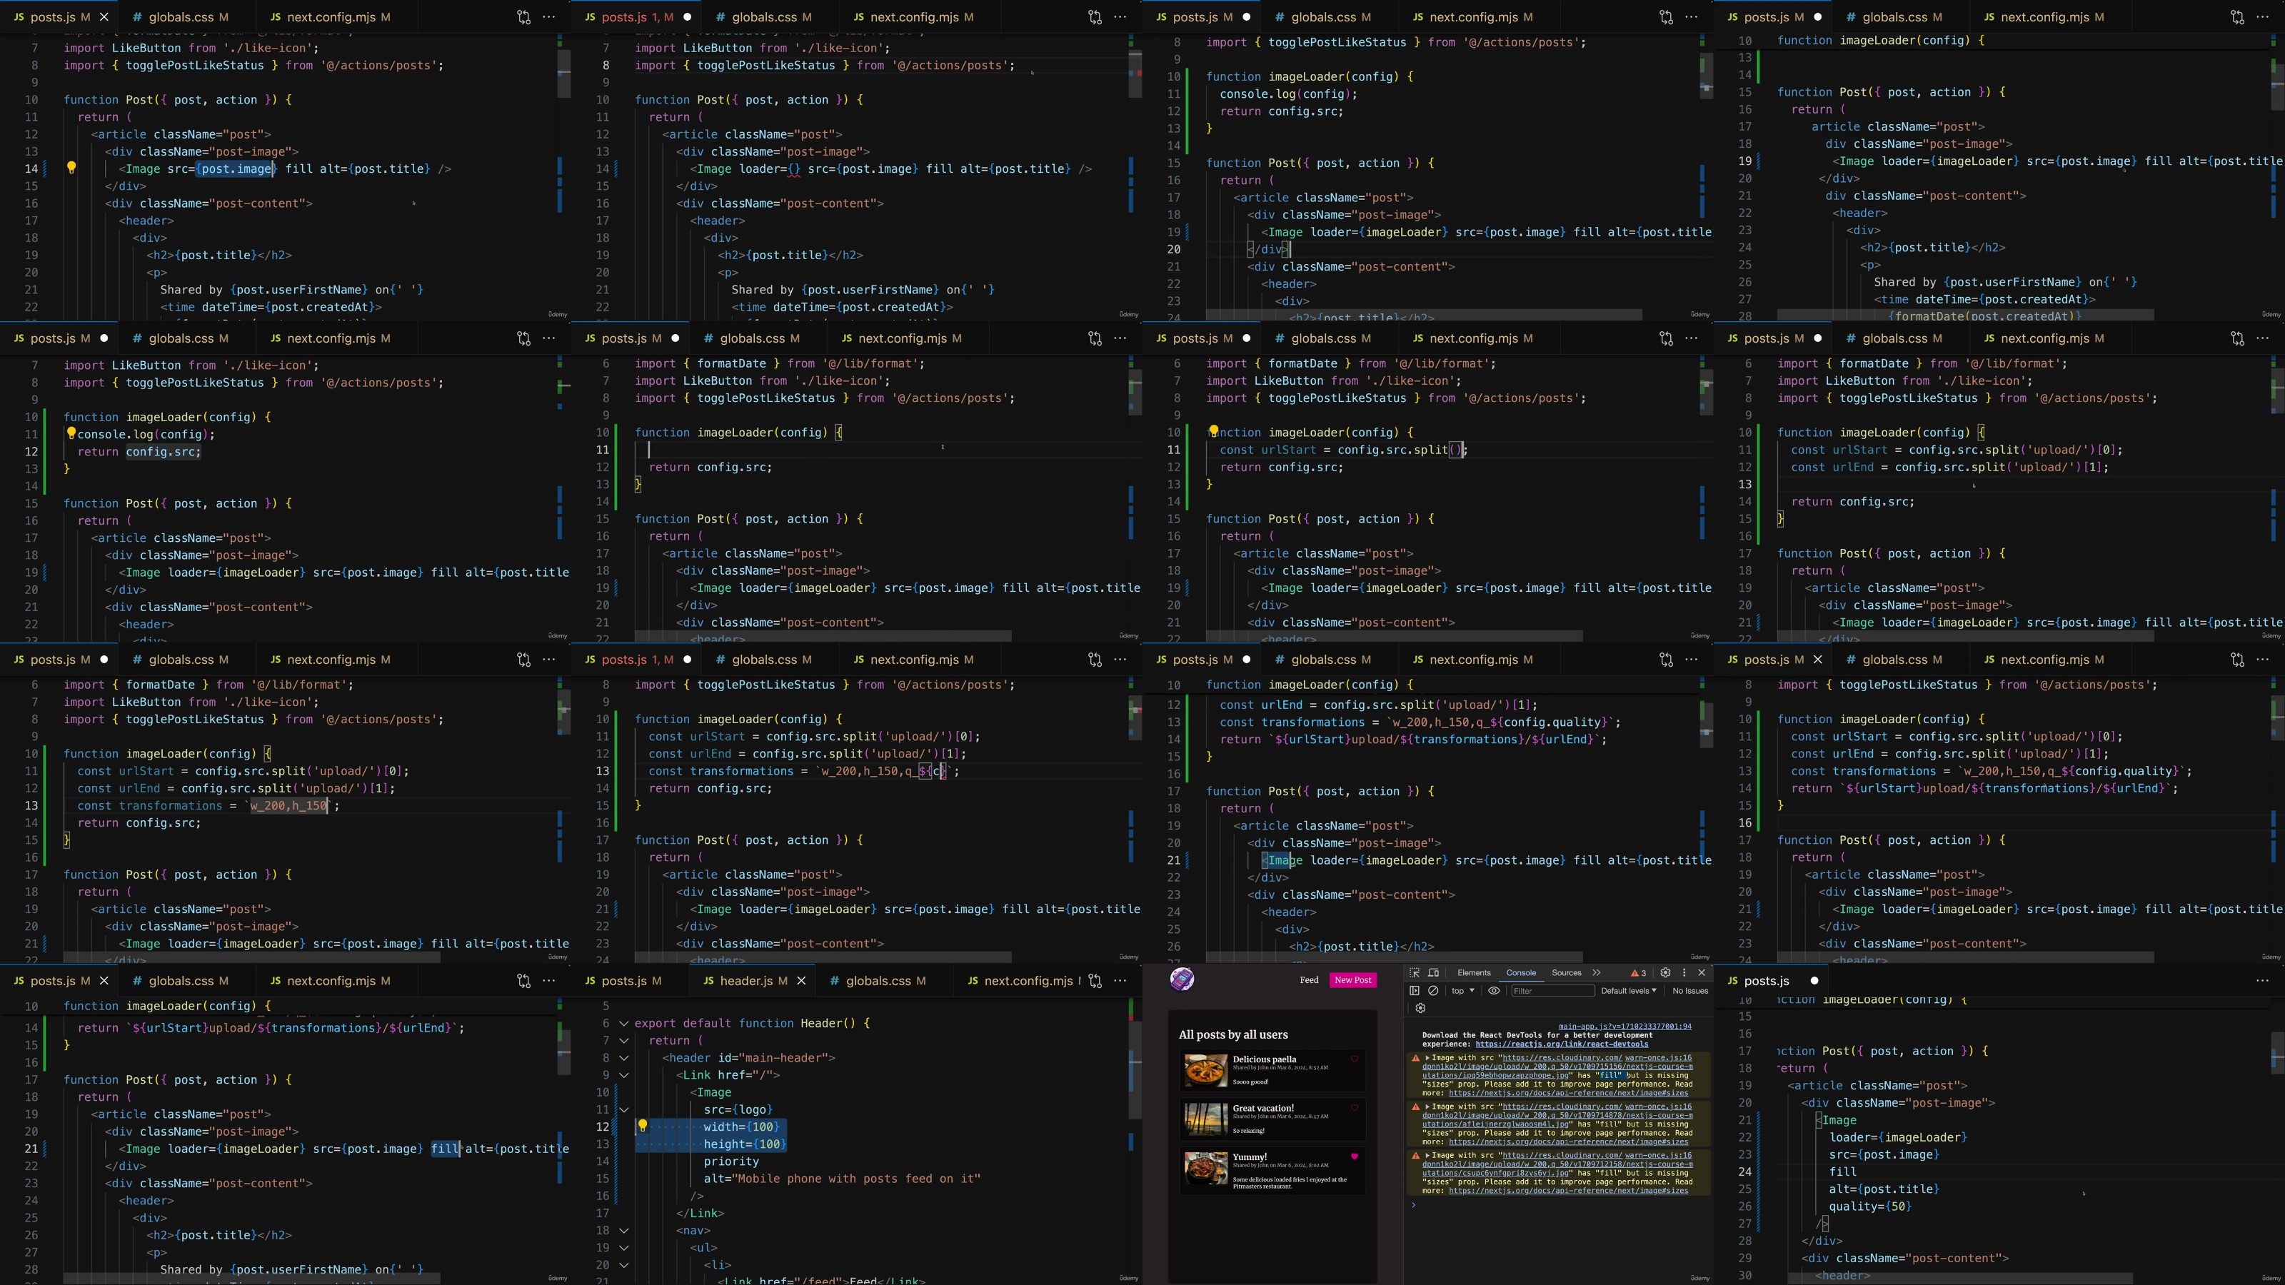Click the DevTools warnings count badge
2285x1285 pixels.
point(1638,973)
